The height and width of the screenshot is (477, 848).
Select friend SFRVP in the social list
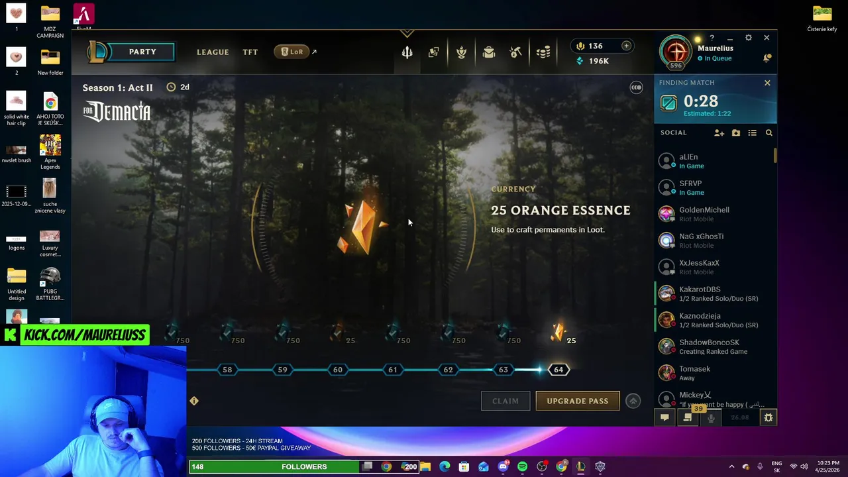tap(714, 188)
